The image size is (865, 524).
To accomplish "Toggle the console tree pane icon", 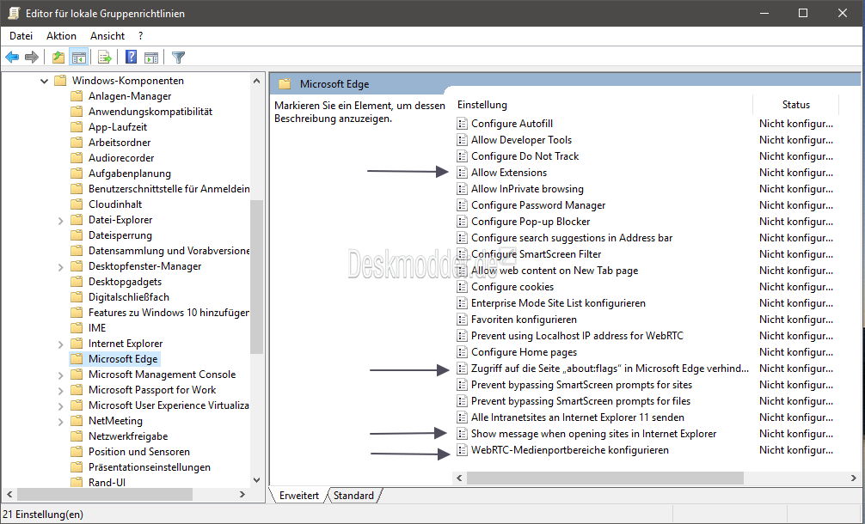I will 79,57.
